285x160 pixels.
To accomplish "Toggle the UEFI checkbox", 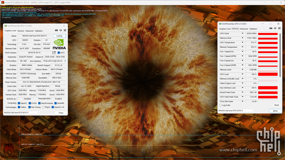I will click(59, 53).
